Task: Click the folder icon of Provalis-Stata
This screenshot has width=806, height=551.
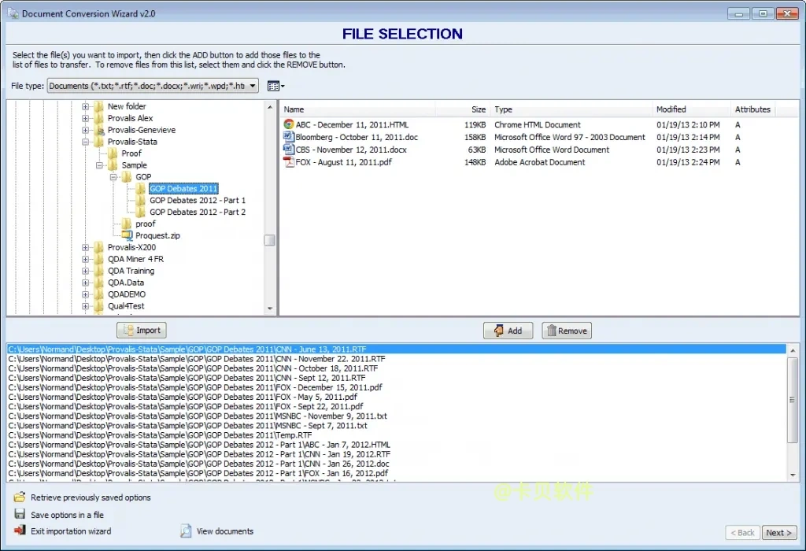Action: click(98, 142)
